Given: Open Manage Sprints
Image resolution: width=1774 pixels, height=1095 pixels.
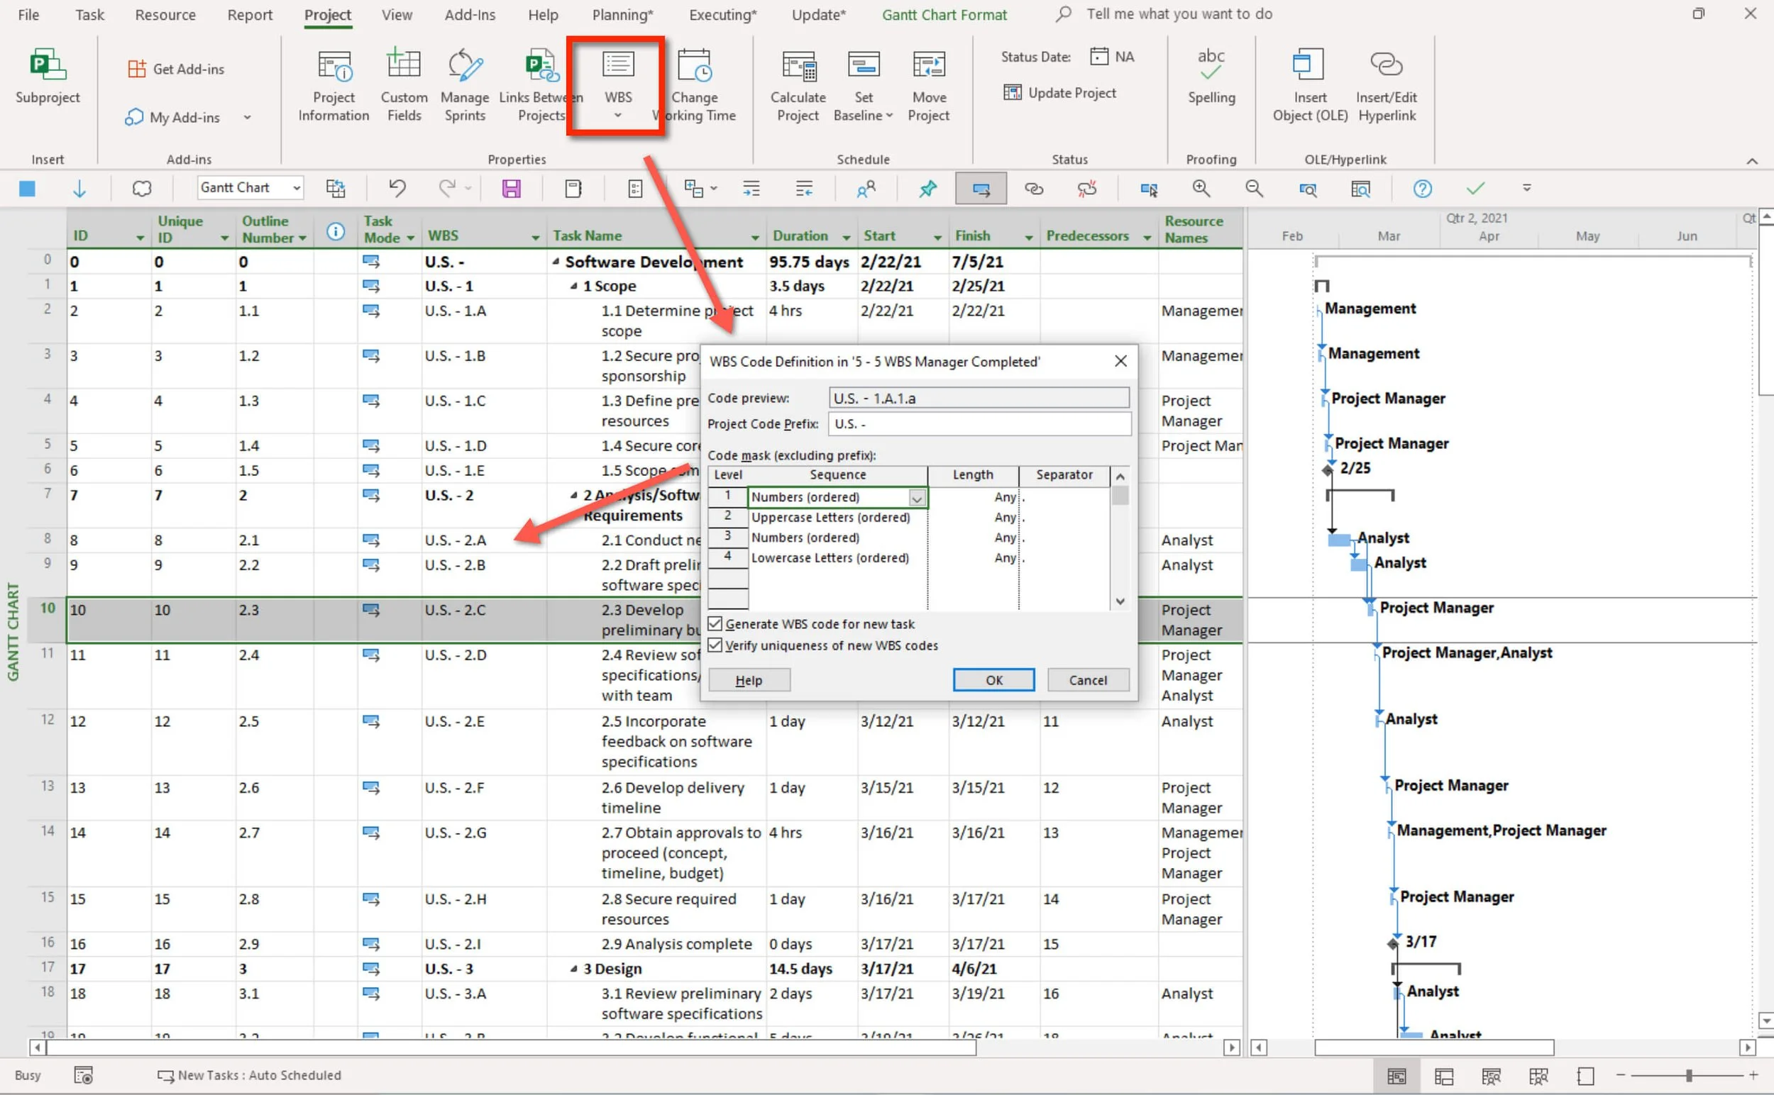Looking at the screenshot, I should (x=465, y=85).
